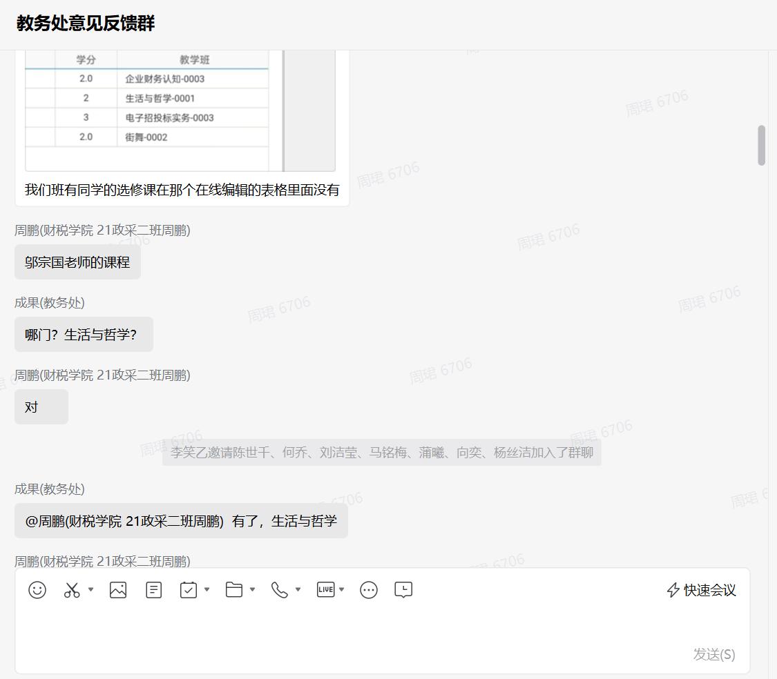The height and width of the screenshot is (679, 777).
Task: Expand the screenshot tool dropdown arrow
Action: [90, 590]
